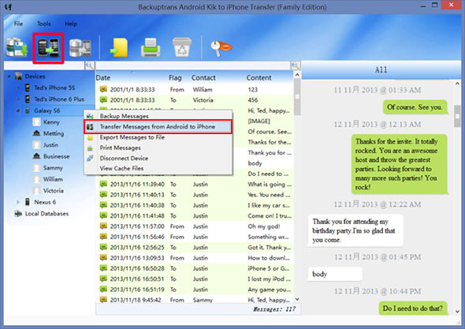The height and width of the screenshot is (329, 465).
Task: Expand the Nexus 6 device node
Action: coord(18,202)
